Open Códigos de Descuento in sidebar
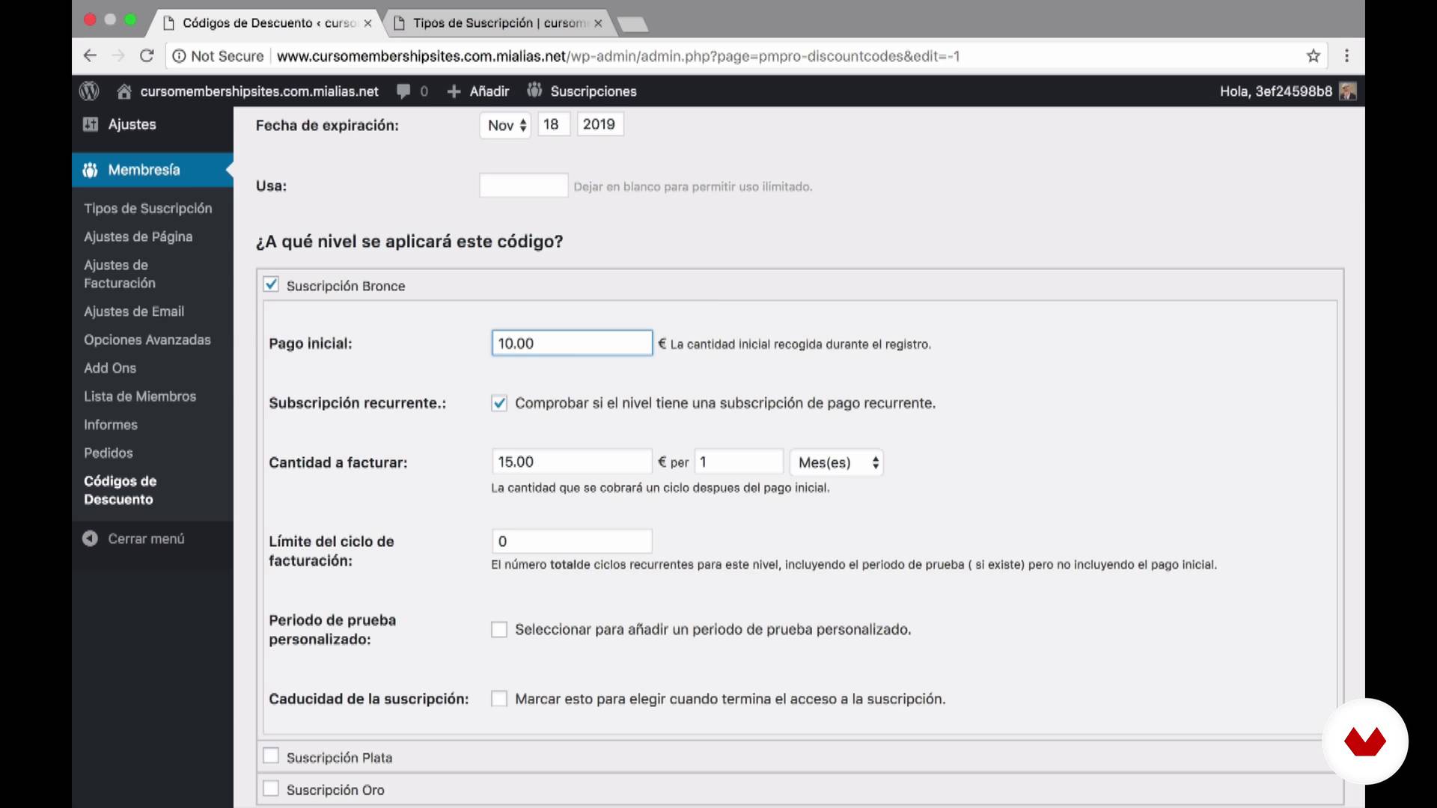 (120, 490)
